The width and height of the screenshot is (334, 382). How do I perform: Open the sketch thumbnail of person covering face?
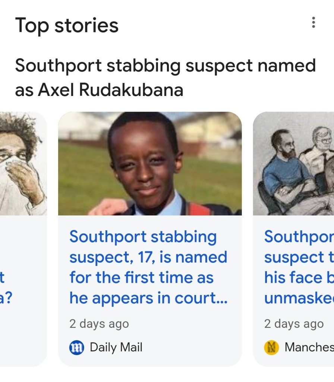(x=23, y=164)
